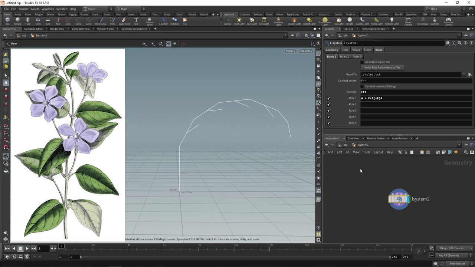
Task: Select the Sphere shelf tool
Action: (17, 21)
